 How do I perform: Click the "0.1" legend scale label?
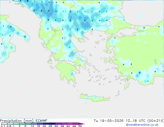coord(3,126)
